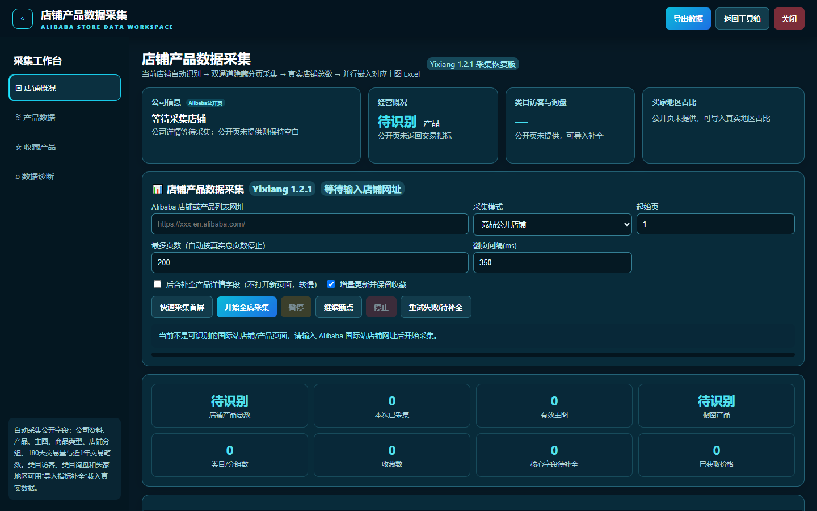Viewport: 817px width, 511px height.
Task: Click the 本次已采集 stat card
Action: point(392,406)
